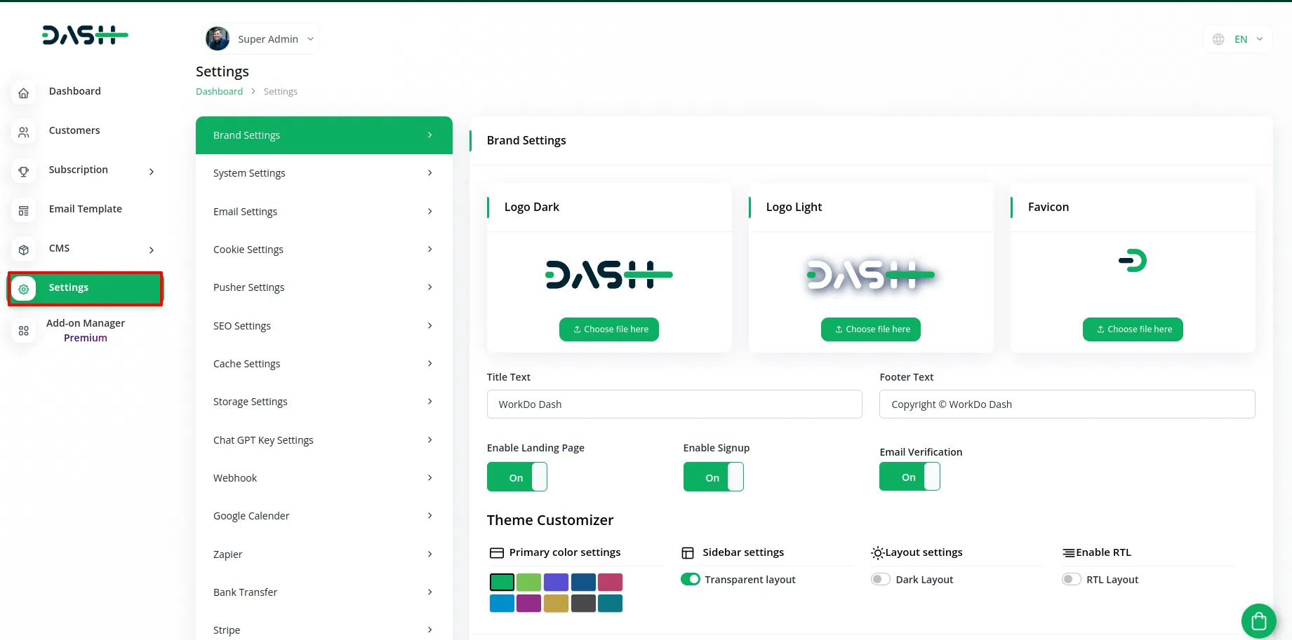Click the CMS cube icon
Image resolution: width=1292 pixels, height=640 pixels.
coord(24,250)
